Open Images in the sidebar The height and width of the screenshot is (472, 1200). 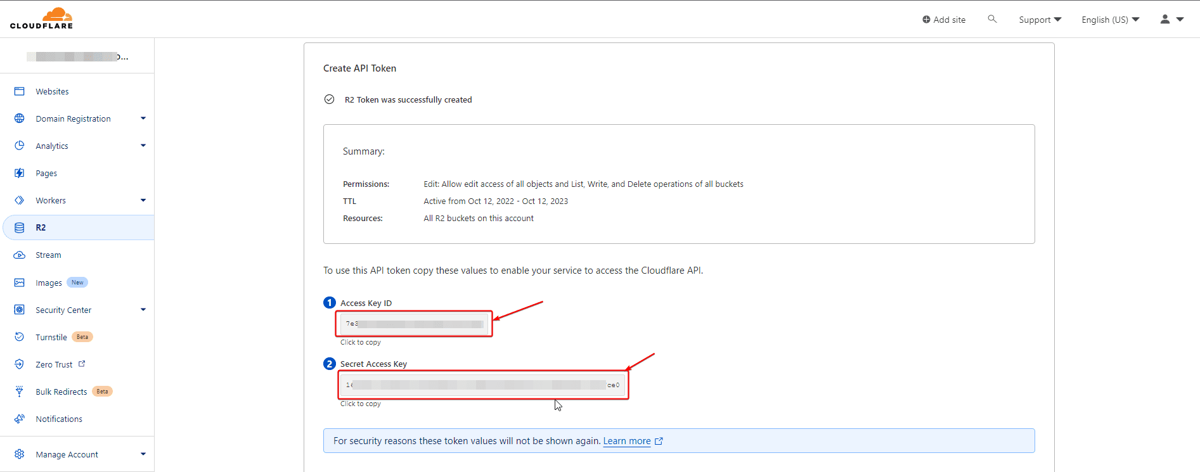(x=48, y=283)
